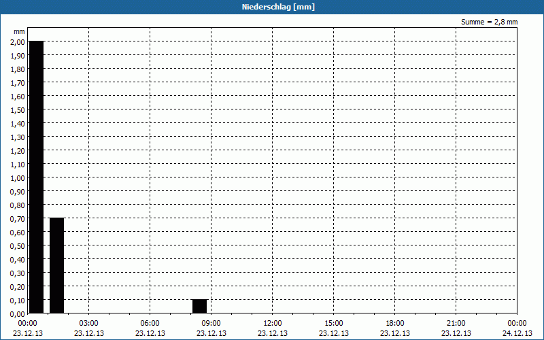This screenshot has height=340, width=544.
Task: Click the 0,00 y-axis label
Action: click(18, 314)
